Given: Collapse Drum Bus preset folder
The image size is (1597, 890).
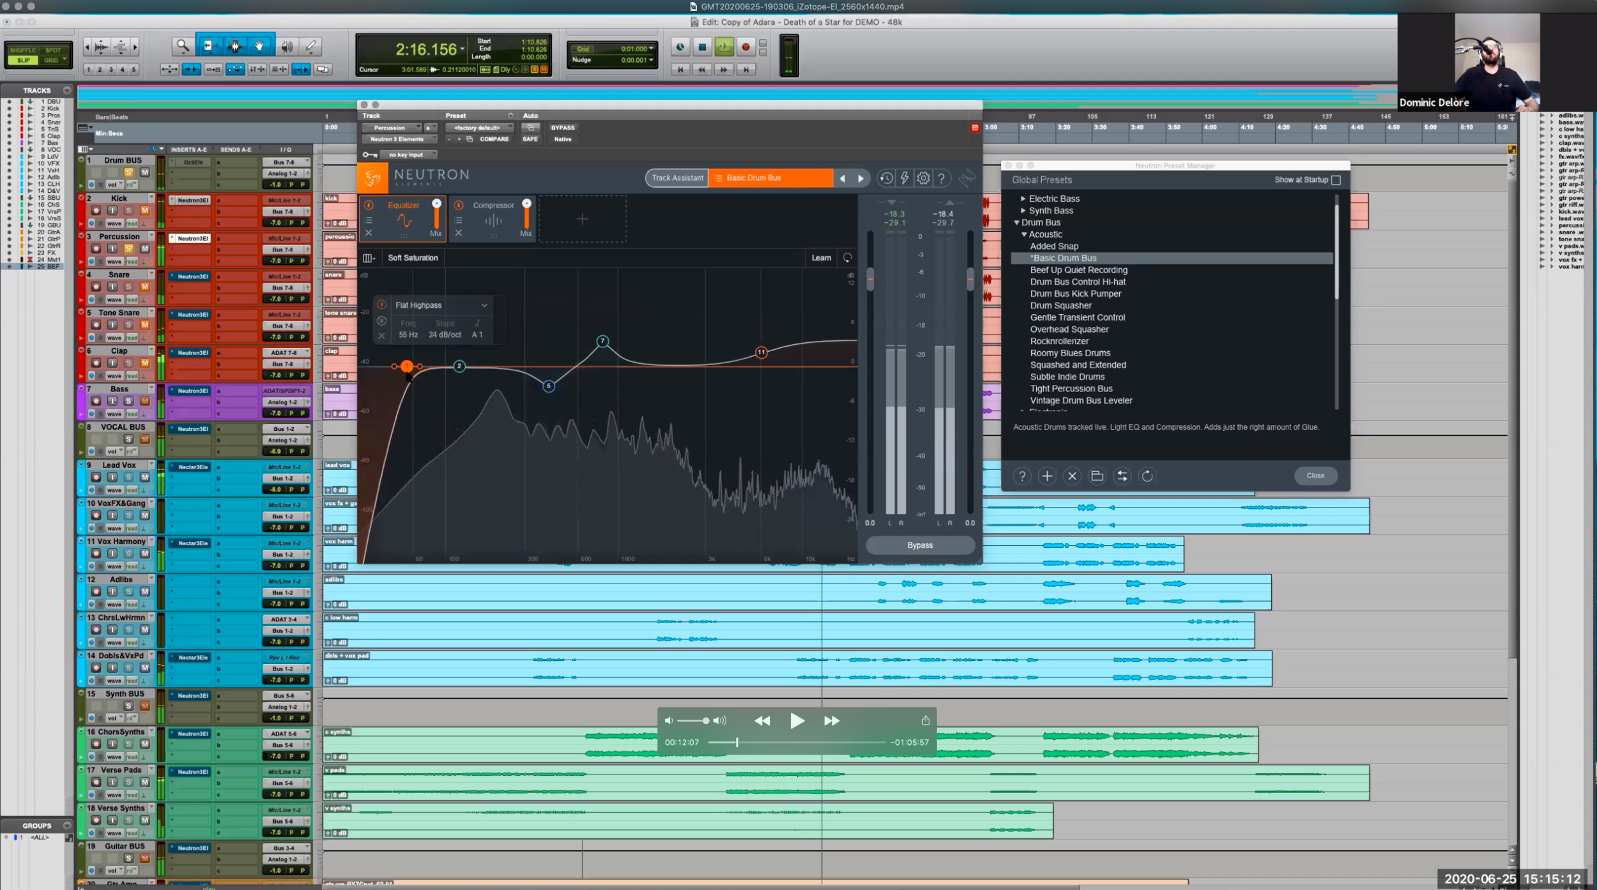Looking at the screenshot, I should tap(1016, 223).
